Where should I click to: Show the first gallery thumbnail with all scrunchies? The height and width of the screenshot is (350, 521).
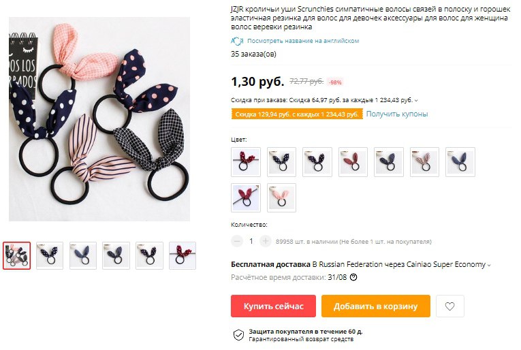point(16,255)
